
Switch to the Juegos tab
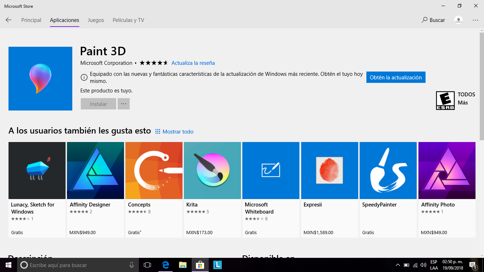(96, 20)
